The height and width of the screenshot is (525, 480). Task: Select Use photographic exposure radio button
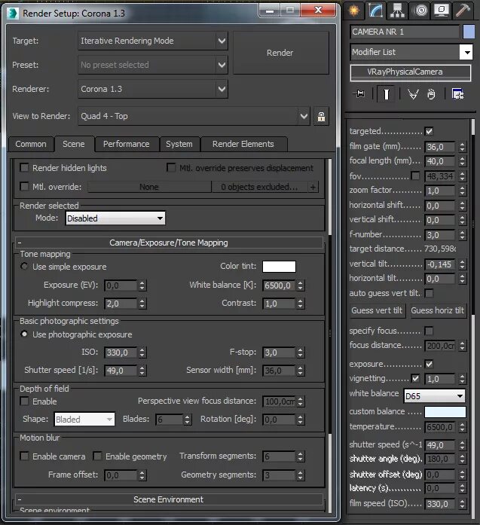24,334
